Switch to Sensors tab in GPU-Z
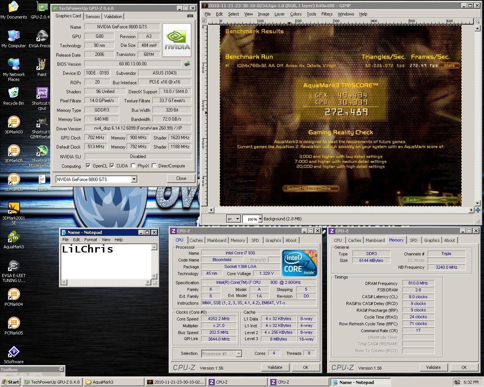 click(93, 16)
